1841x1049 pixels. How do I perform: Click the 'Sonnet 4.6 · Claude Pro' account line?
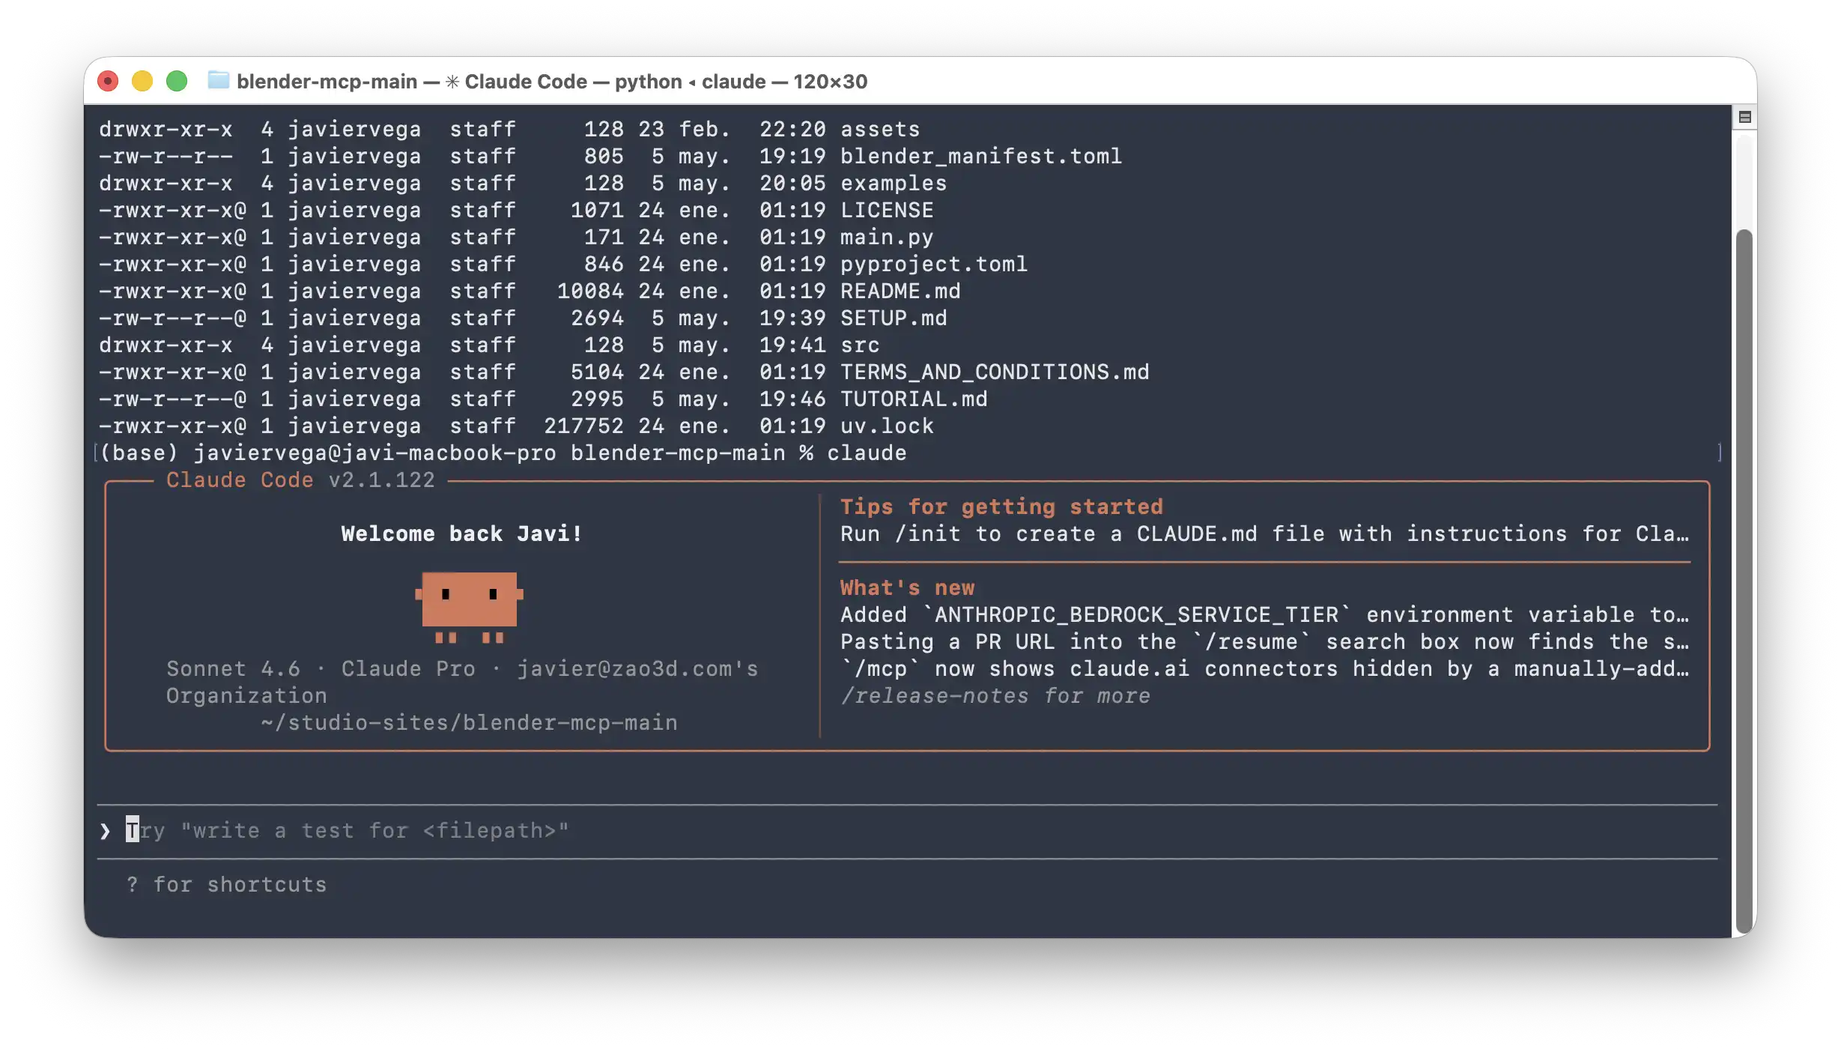(462, 668)
